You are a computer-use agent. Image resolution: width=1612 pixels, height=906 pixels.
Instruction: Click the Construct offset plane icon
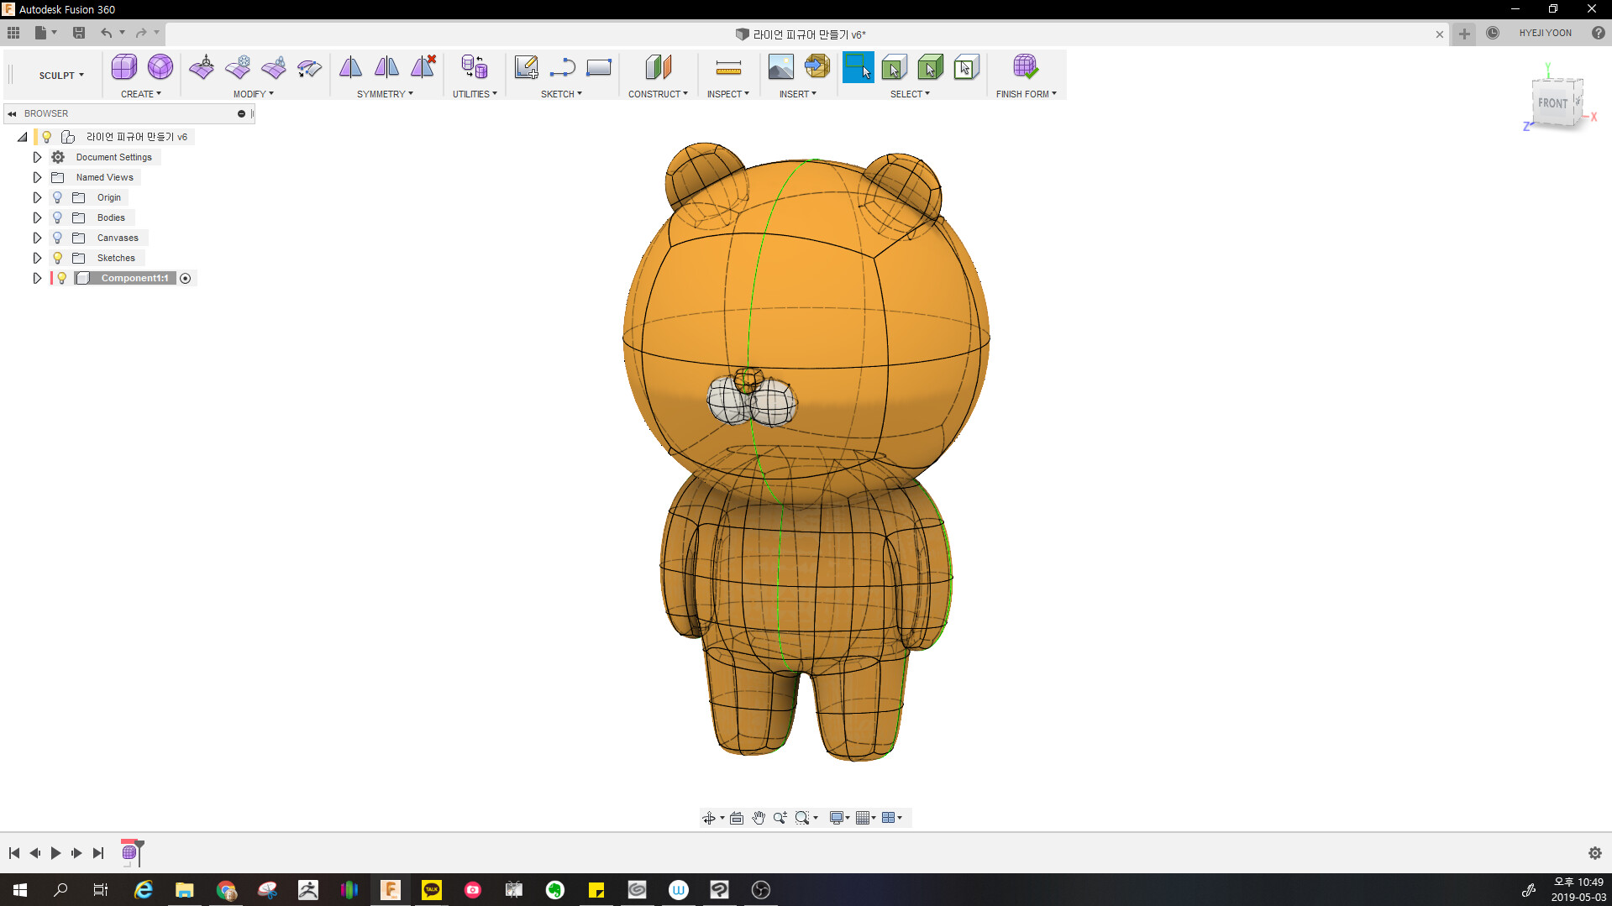point(658,67)
